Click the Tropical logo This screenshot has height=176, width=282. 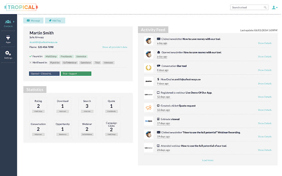(21, 7)
